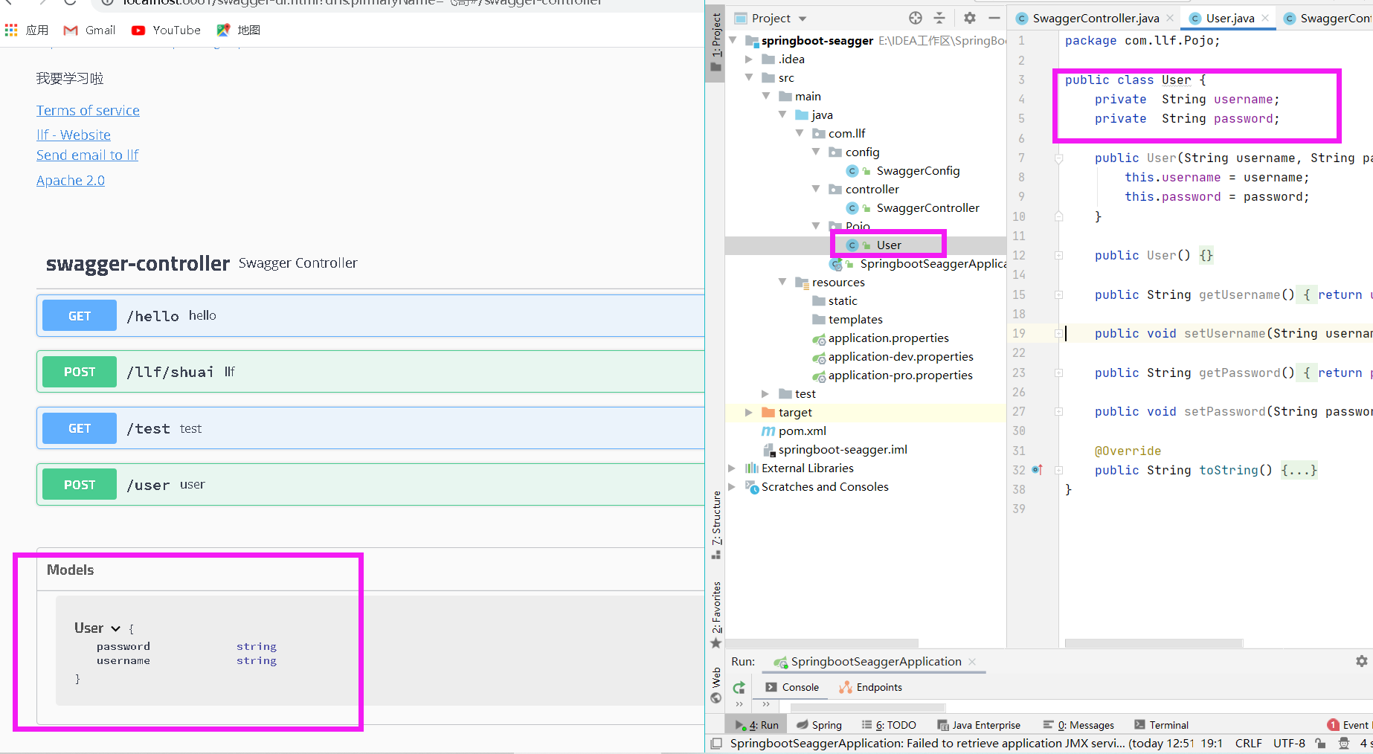This screenshot has width=1373, height=754.
Task: Open the Java Enterprise tool window
Action: click(979, 725)
